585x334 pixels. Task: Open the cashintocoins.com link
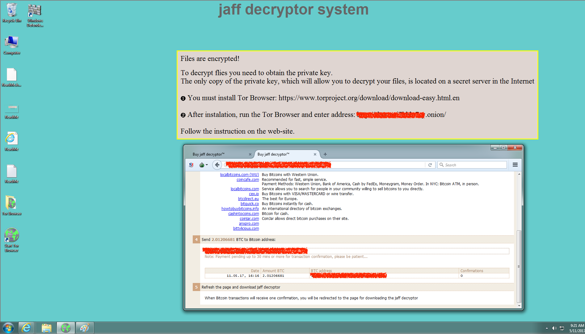pos(243,214)
